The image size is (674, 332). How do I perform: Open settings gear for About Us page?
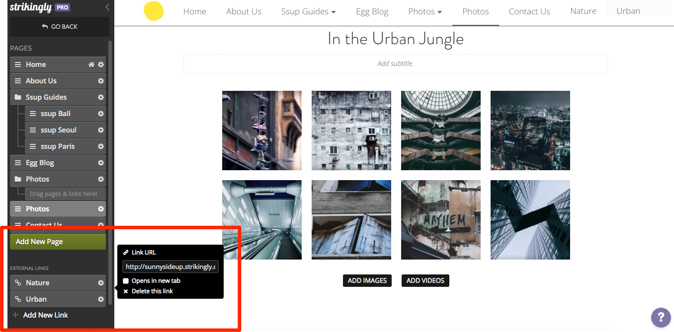click(101, 81)
